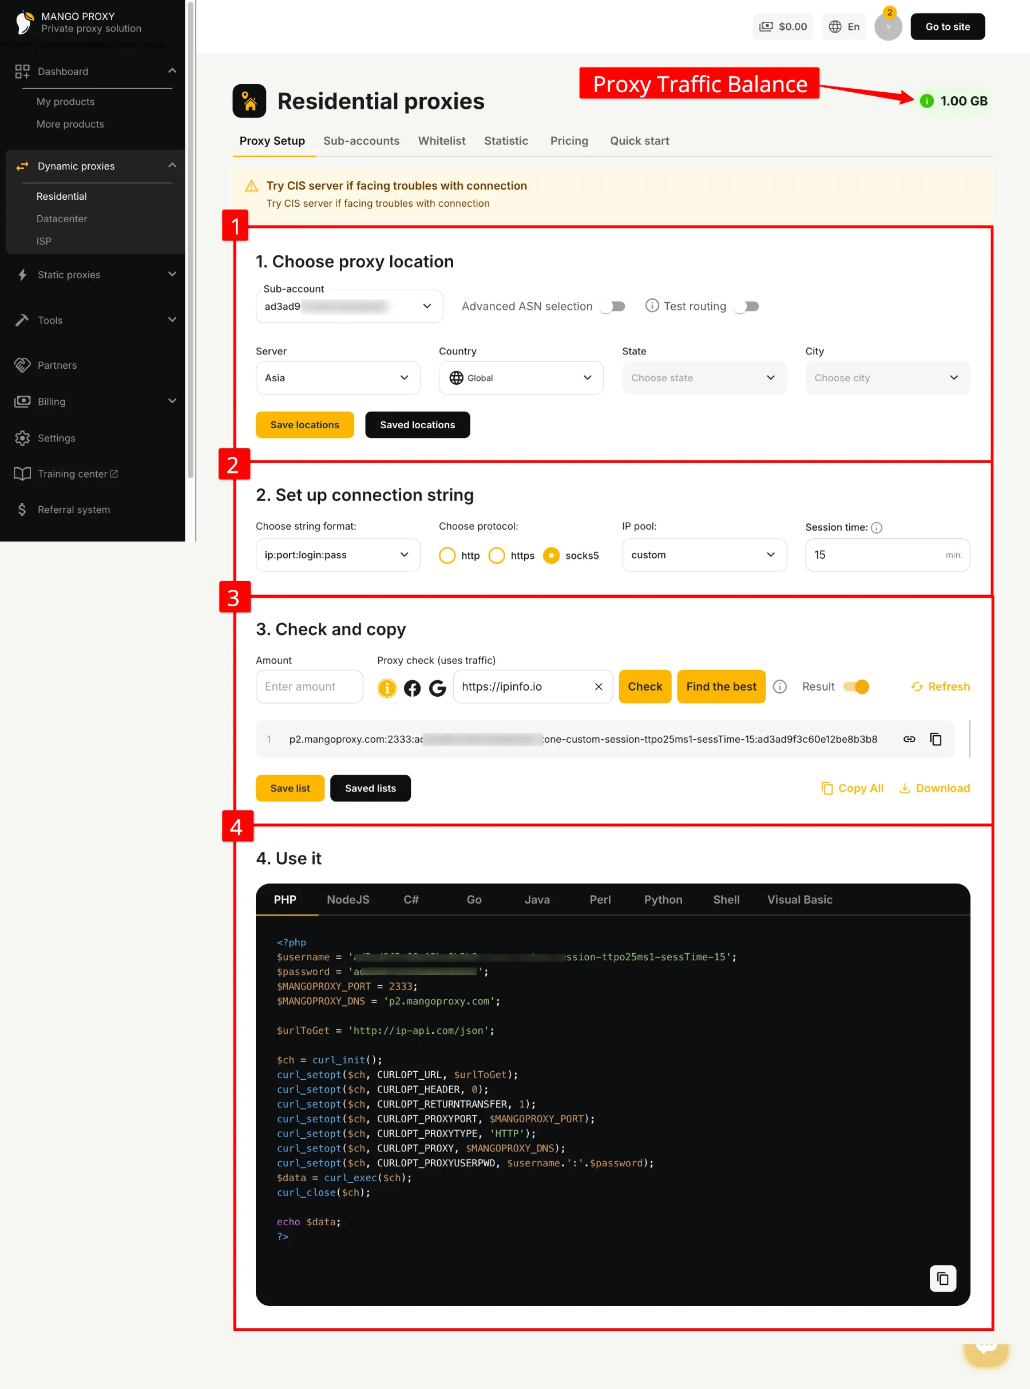The image size is (1030, 1389).
Task: Click the Billing money icon
Action: point(22,402)
